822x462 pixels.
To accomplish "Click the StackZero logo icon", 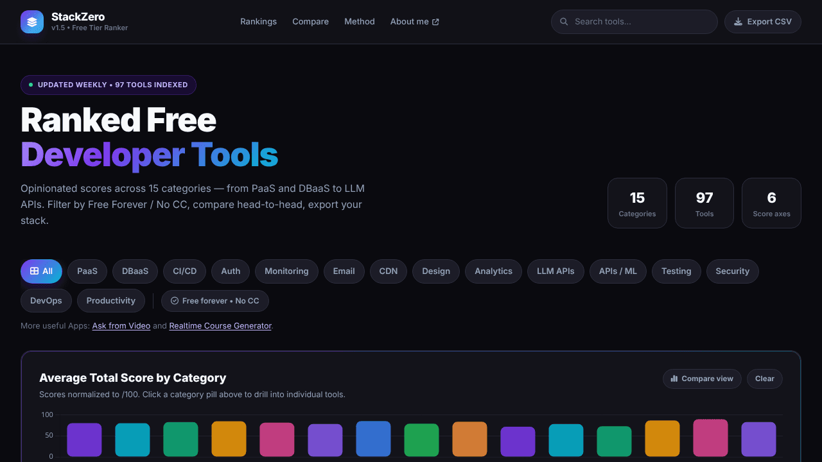I will click(32, 22).
